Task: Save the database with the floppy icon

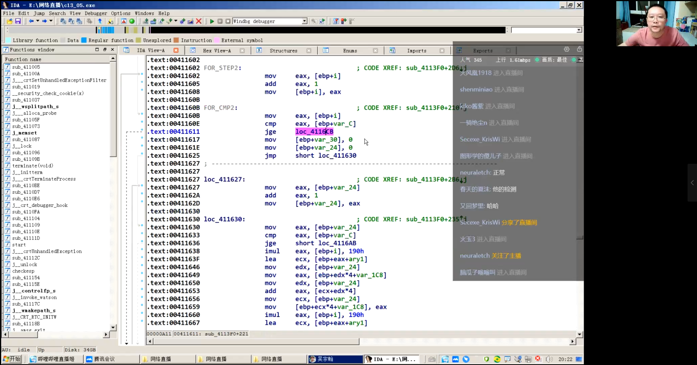Action: 18,22
